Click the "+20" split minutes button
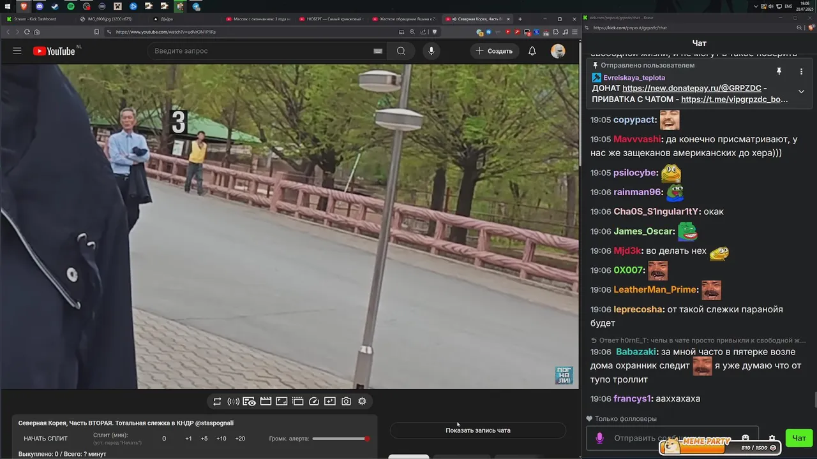Screen dimensions: 817x459 pos(240,439)
